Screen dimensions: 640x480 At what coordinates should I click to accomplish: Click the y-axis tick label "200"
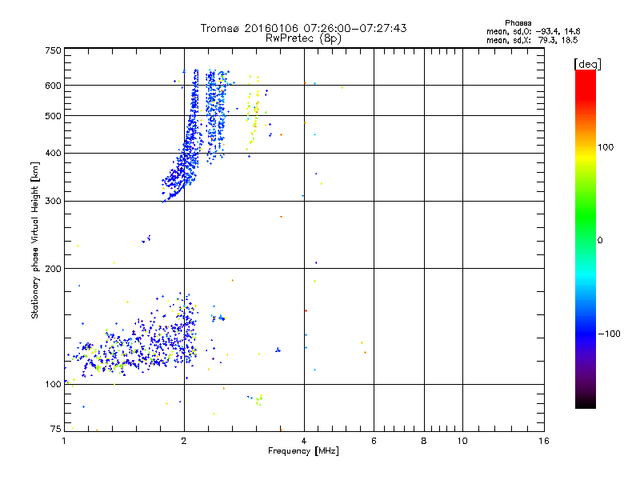53,269
